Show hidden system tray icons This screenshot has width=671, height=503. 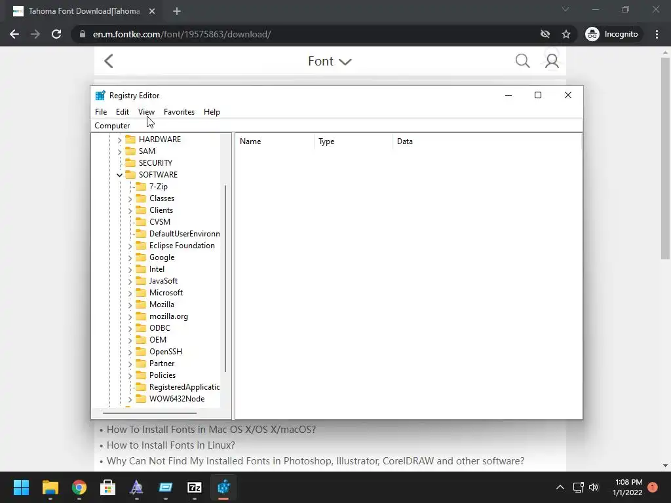(560, 487)
